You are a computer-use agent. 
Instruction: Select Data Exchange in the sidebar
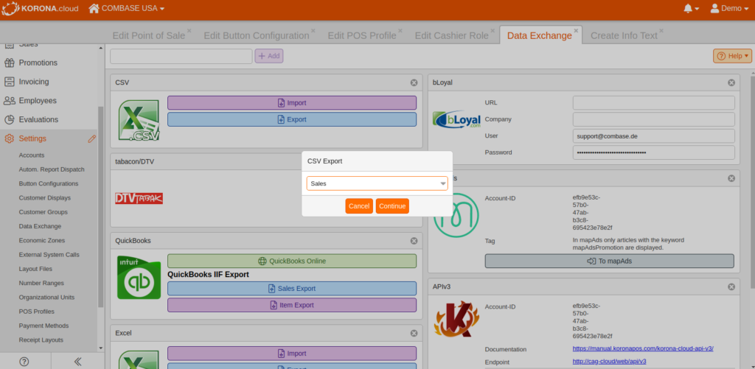pyautogui.click(x=40, y=226)
